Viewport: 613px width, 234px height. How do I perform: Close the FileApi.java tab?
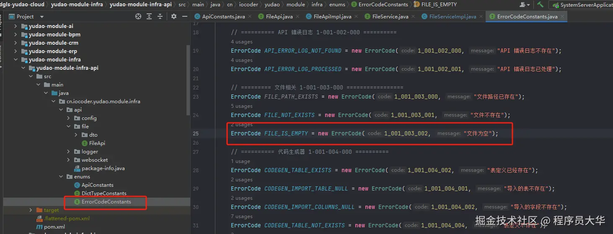(297, 17)
